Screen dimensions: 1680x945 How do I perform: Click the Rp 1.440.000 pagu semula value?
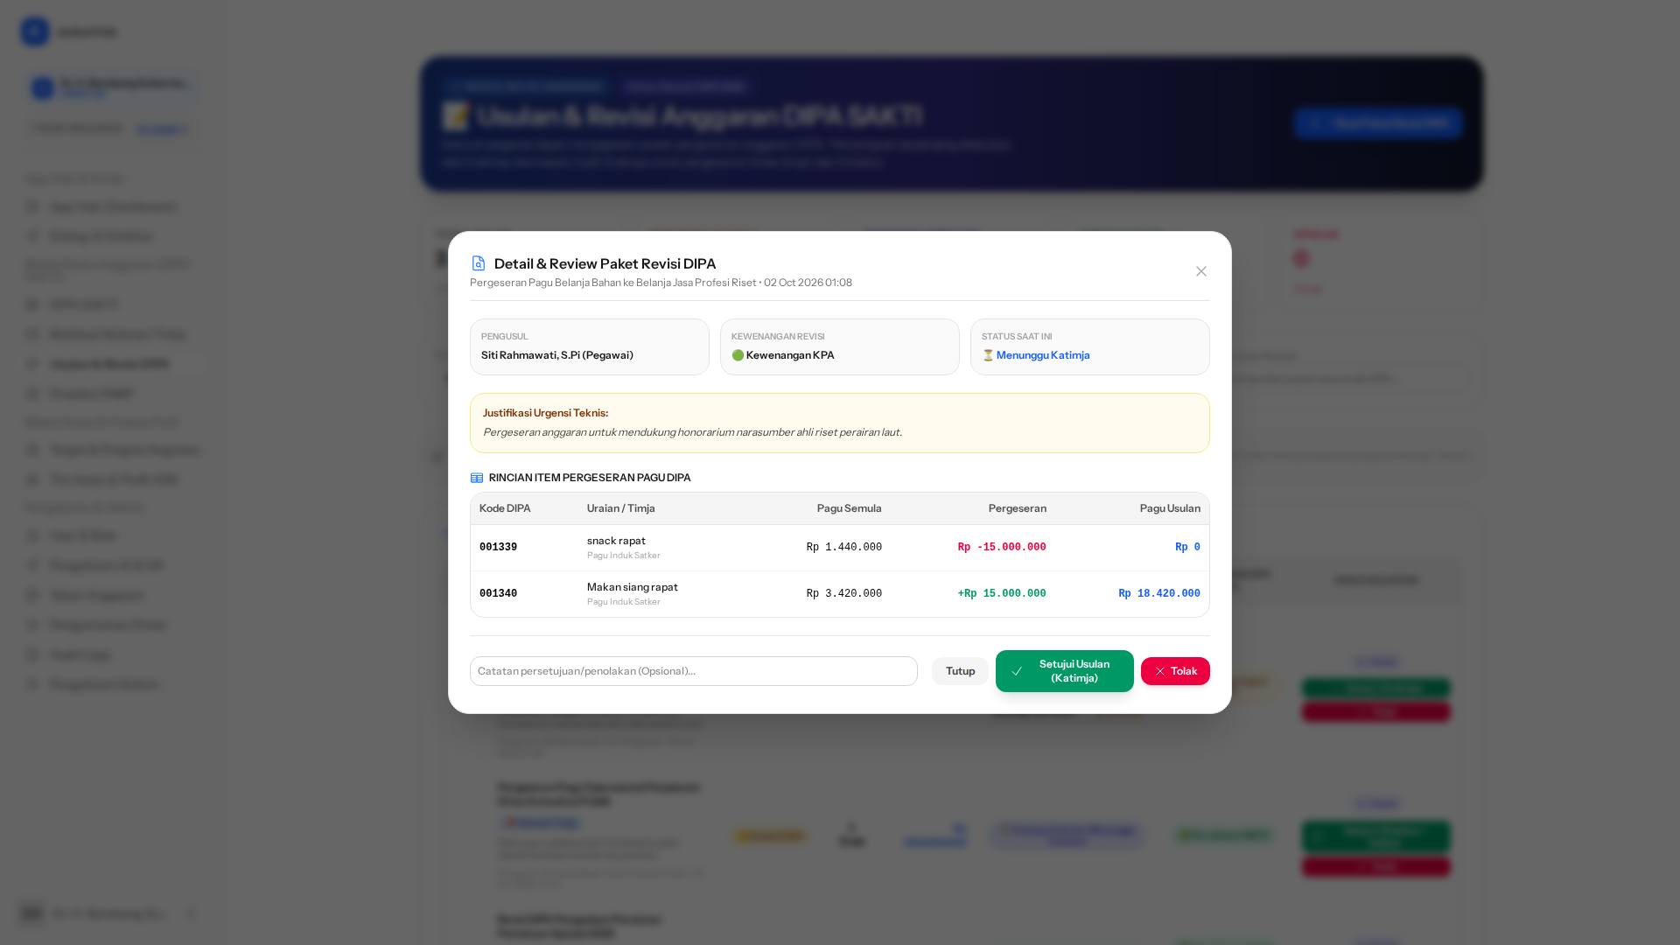click(844, 548)
